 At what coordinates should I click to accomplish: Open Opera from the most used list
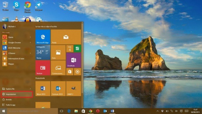(17, 37)
